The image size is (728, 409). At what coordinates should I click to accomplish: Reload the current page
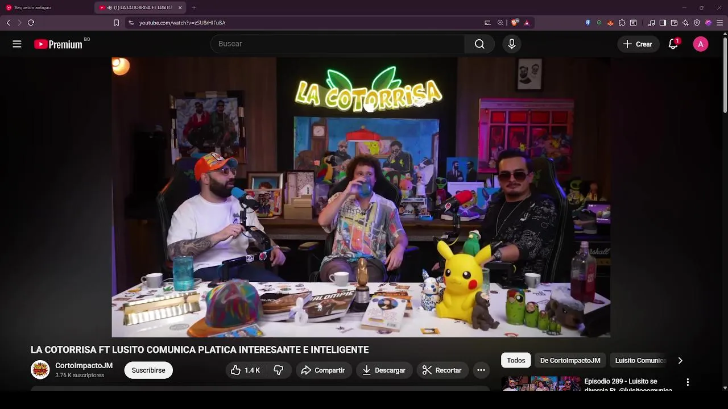(x=31, y=23)
